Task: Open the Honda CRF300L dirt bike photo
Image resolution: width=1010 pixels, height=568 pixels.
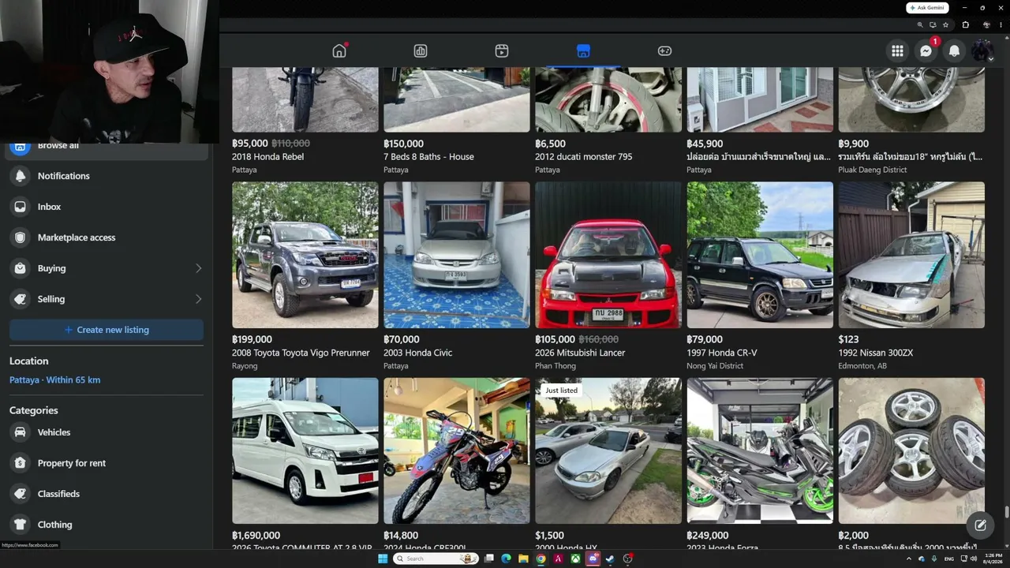Action: pos(457,450)
